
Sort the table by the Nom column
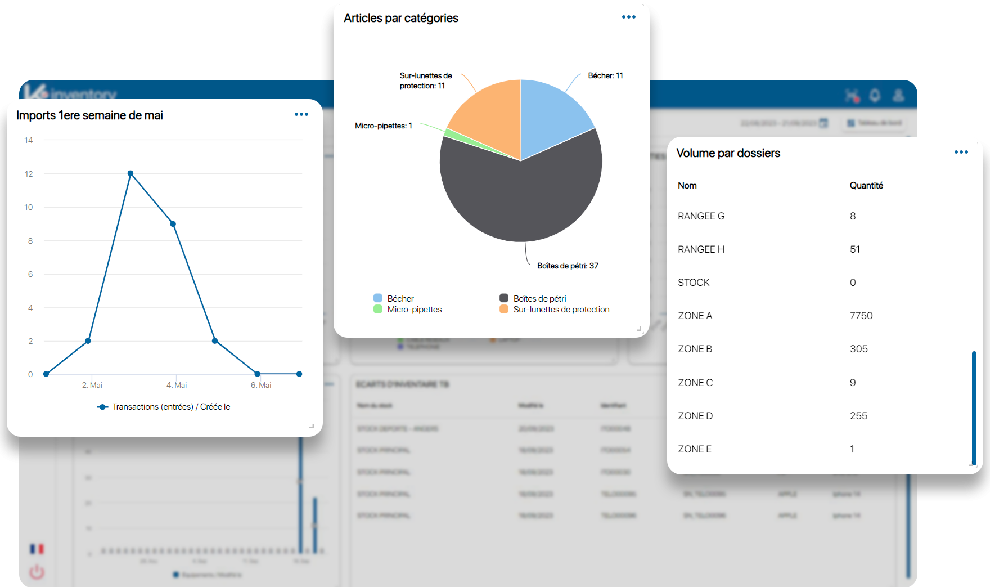coord(687,185)
